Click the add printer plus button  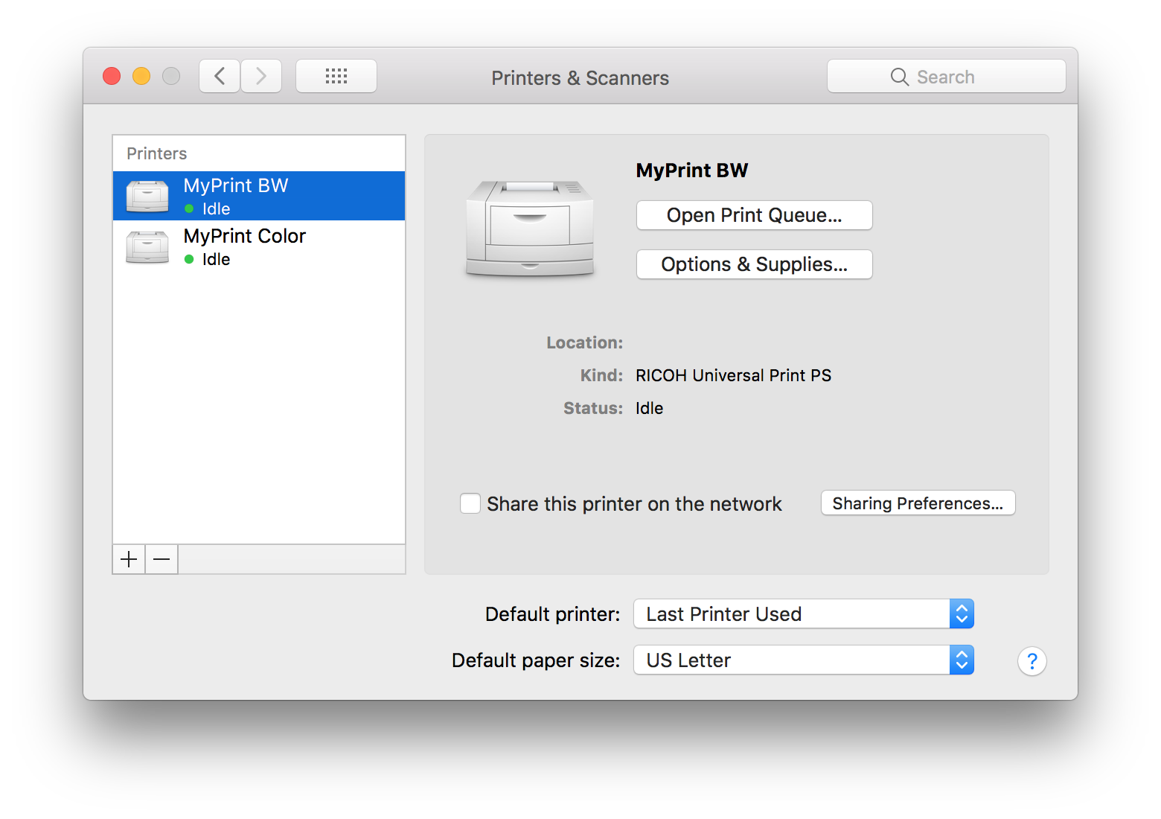click(128, 559)
